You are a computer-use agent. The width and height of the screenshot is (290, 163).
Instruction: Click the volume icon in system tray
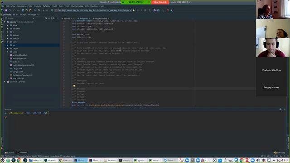258,160
